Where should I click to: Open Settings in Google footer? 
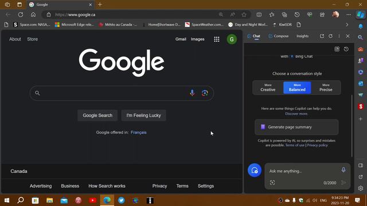pos(206,186)
